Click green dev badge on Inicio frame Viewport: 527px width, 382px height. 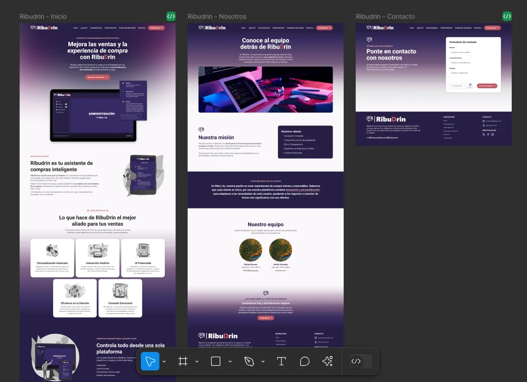(171, 16)
